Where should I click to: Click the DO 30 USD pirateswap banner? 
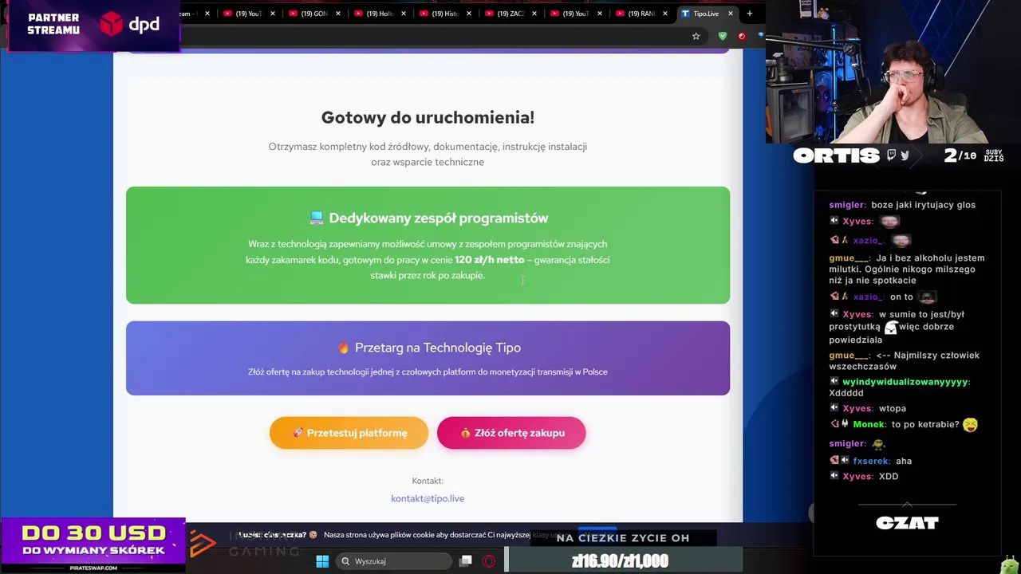coord(93,546)
